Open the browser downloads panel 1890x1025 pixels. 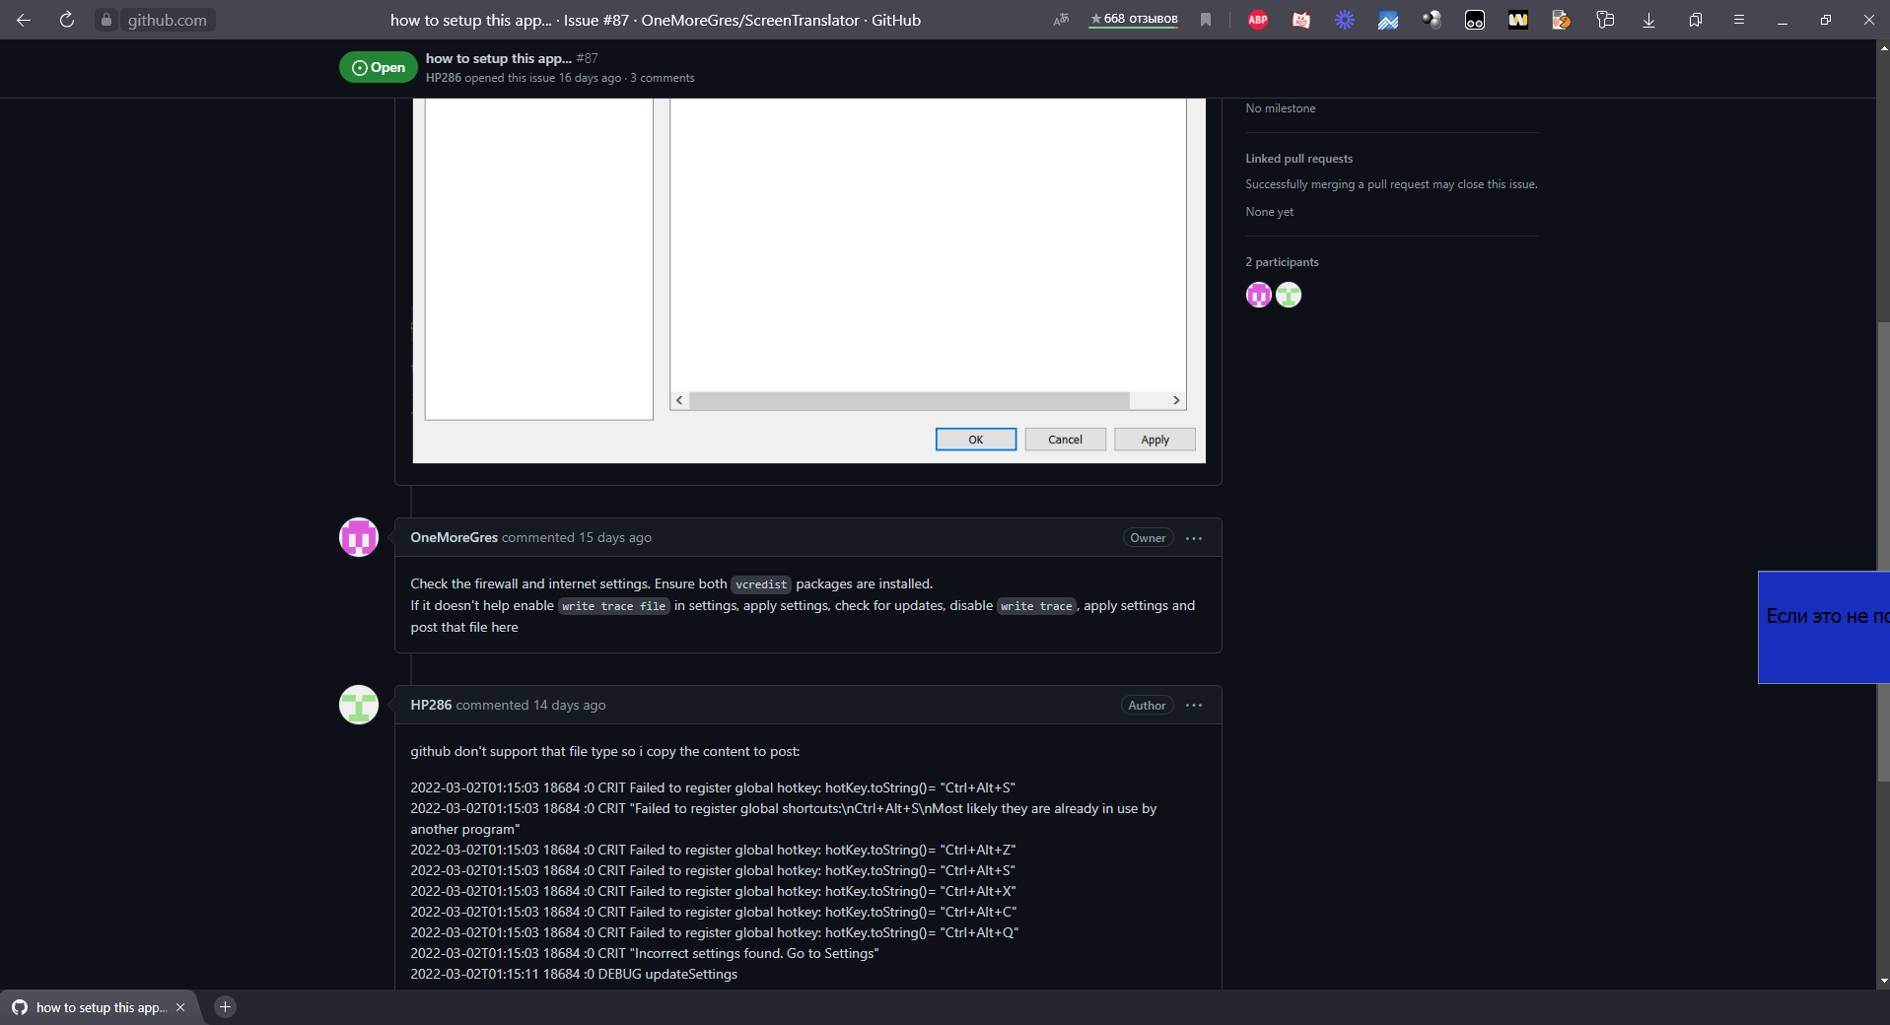click(x=1648, y=19)
